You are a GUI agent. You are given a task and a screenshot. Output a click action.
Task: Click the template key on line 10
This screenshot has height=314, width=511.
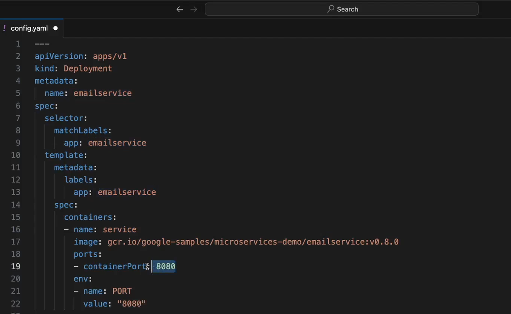coord(64,155)
